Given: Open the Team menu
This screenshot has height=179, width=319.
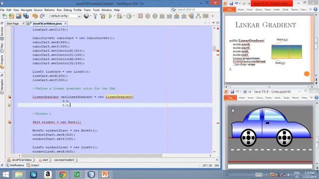Looking at the screenshot, I should (87, 10).
